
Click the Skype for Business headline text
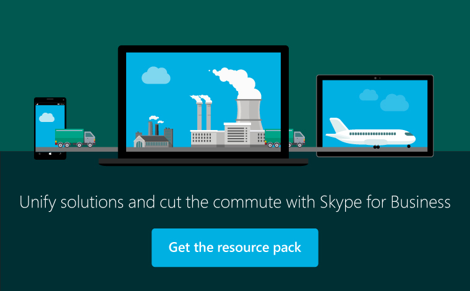click(x=235, y=202)
